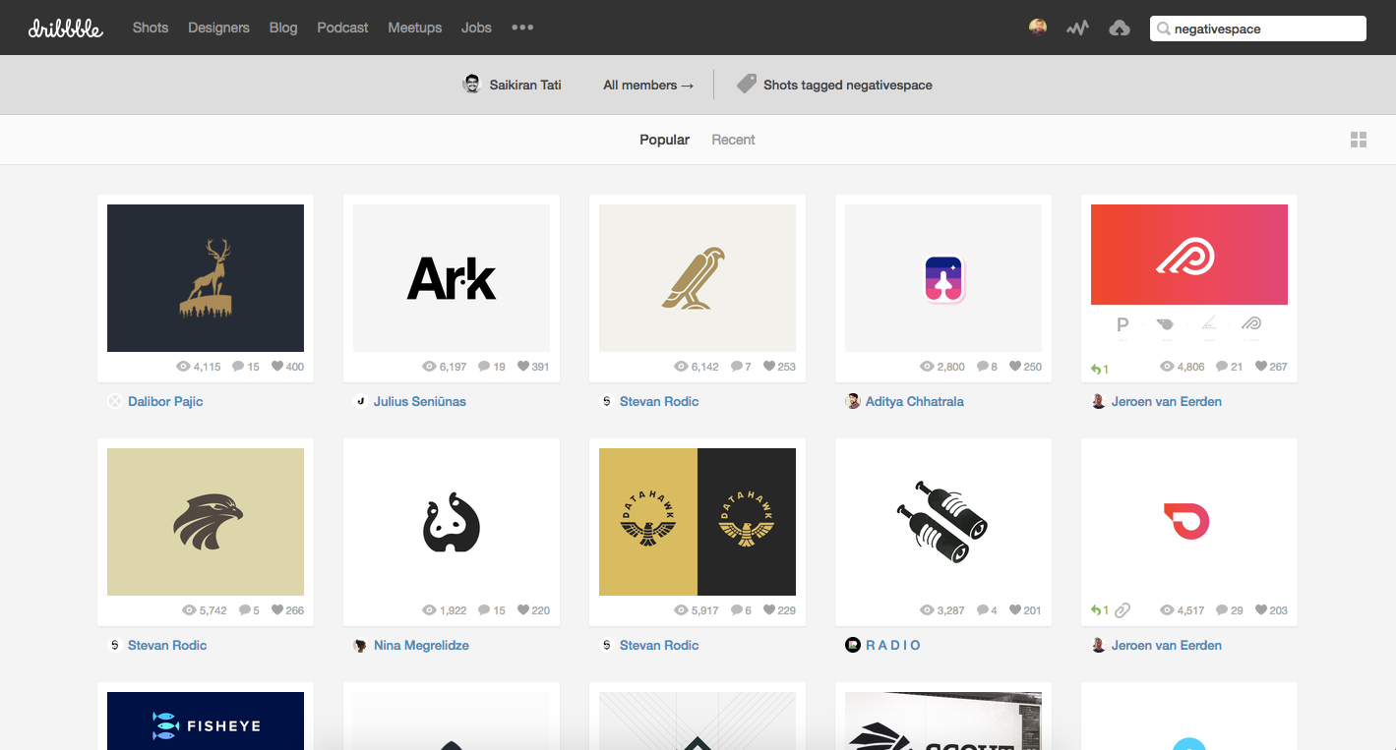Click the heart icon showing 253 likes
The height and width of the screenshot is (750, 1396).
(768, 367)
